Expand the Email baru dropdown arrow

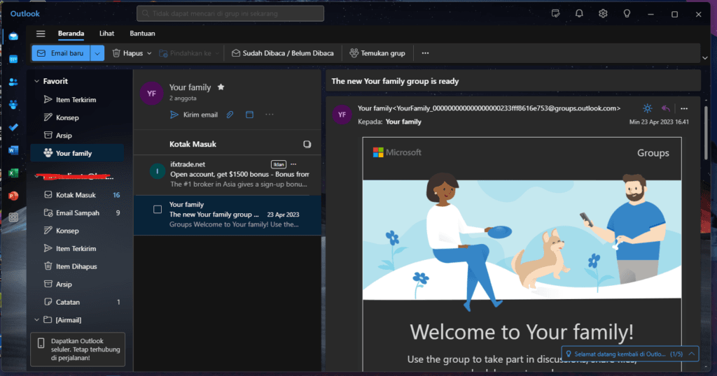pyautogui.click(x=97, y=53)
